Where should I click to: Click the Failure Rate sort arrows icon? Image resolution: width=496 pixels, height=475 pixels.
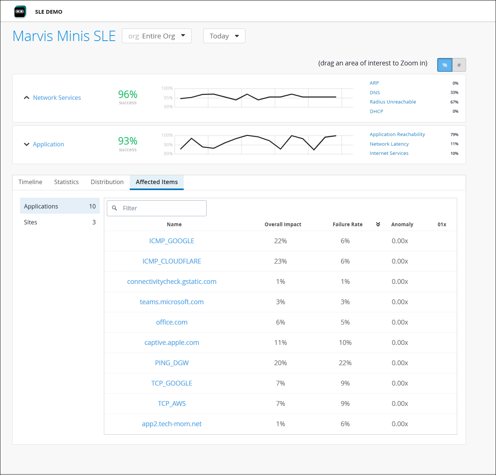378,224
